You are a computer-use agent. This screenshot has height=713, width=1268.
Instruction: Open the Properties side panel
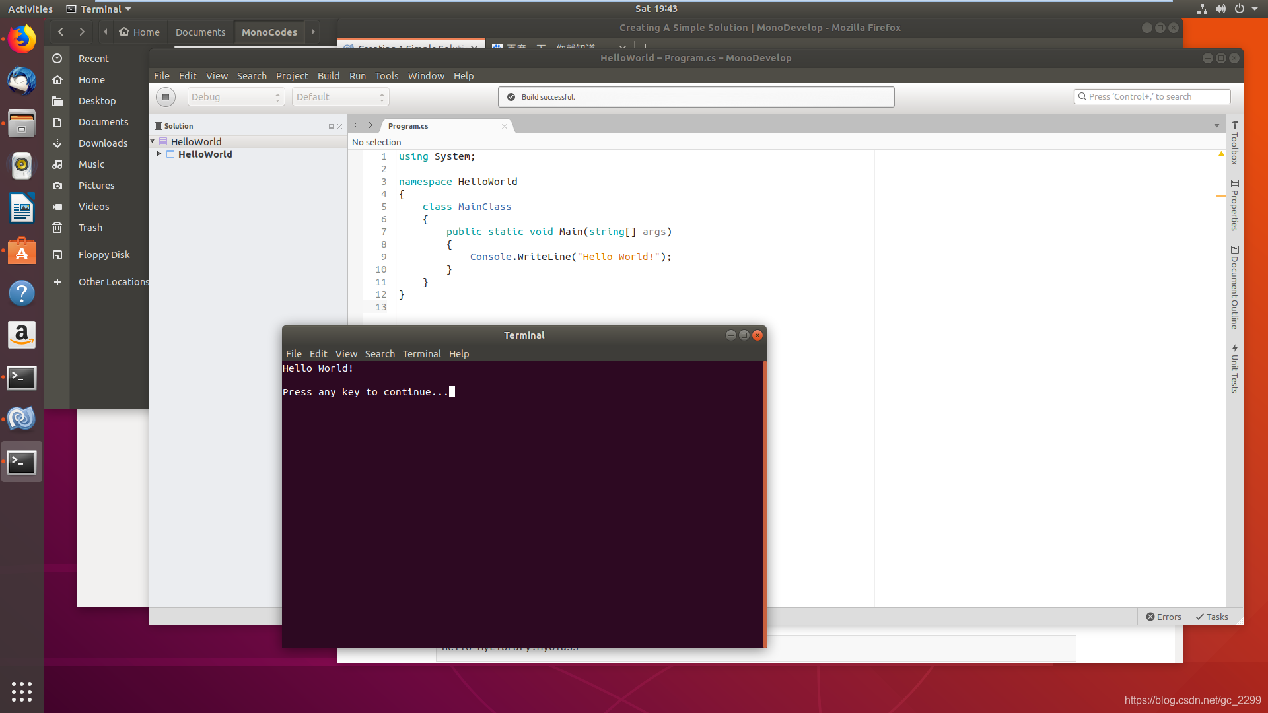point(1234,205)
